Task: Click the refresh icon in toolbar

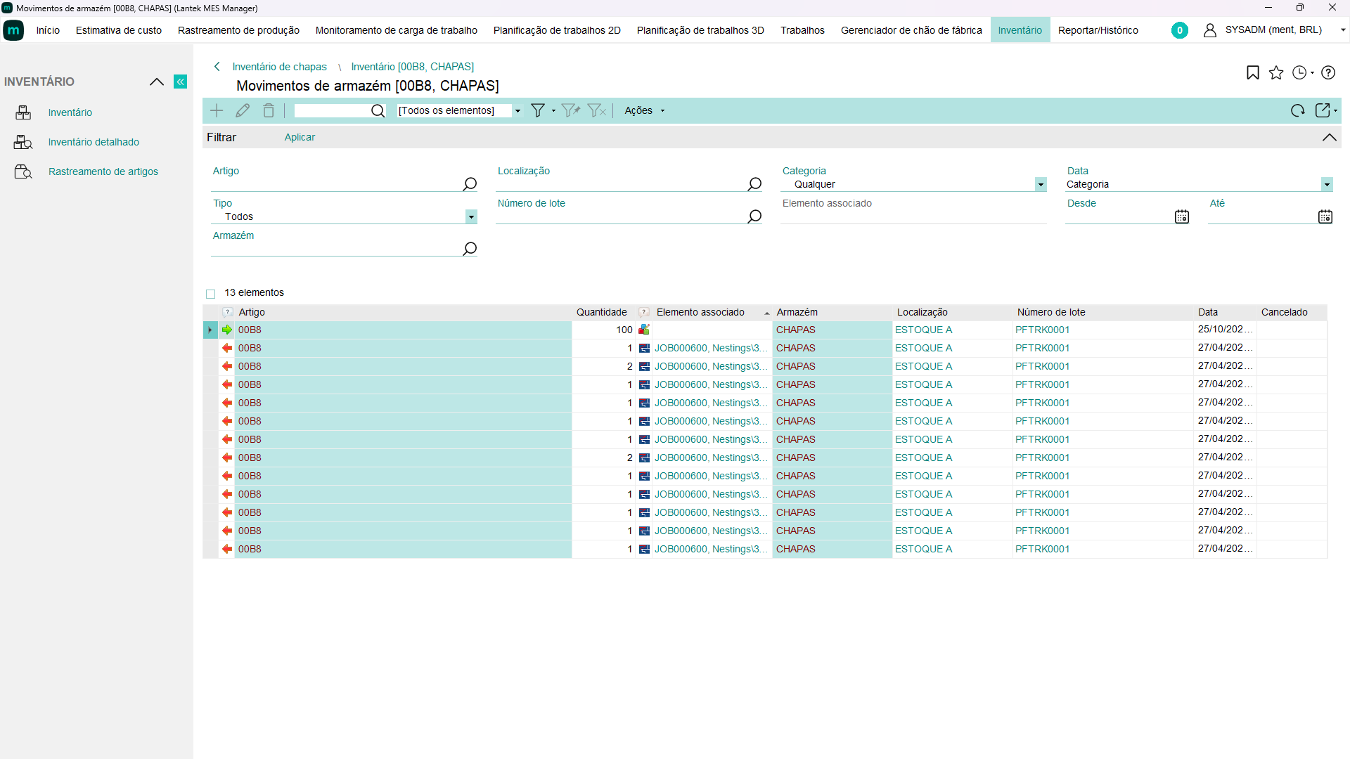Action: tap(1297, 110)
